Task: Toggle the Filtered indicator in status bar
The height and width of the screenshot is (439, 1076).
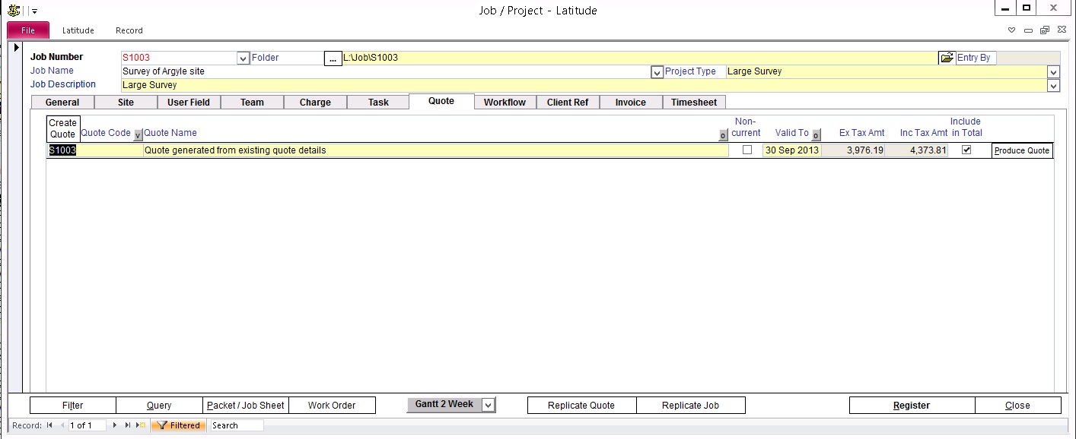Action: [x=179, y=425]
